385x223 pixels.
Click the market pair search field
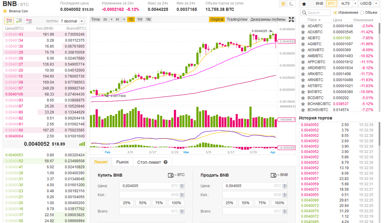click(315, 12)
